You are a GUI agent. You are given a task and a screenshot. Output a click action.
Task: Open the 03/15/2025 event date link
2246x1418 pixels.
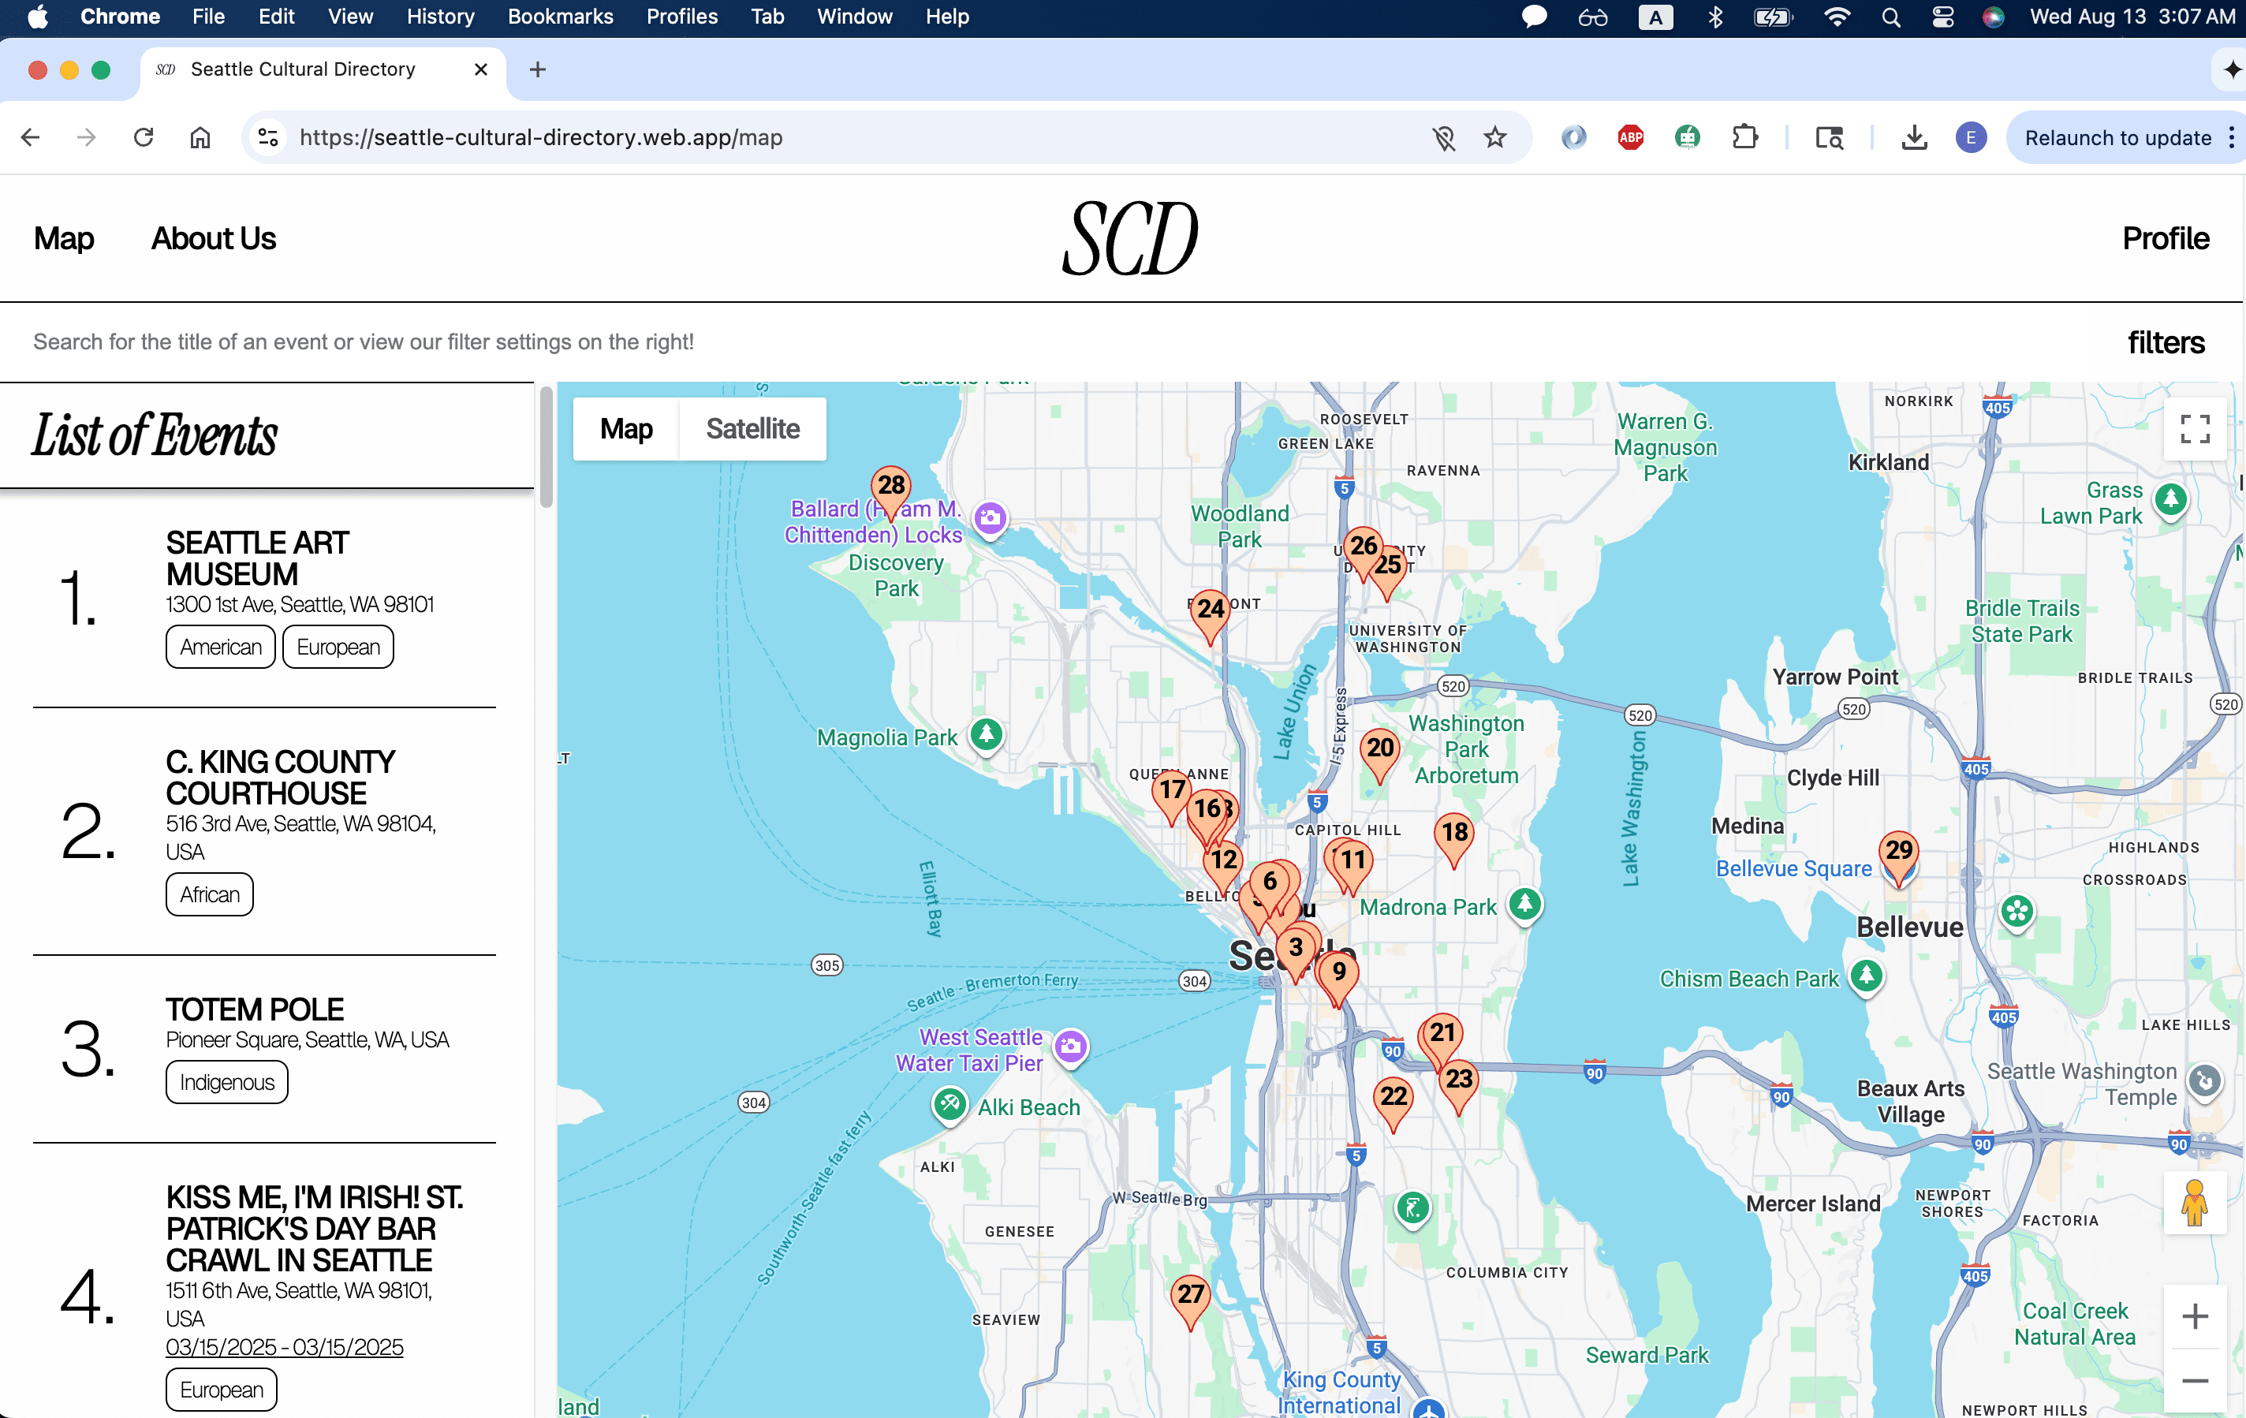pyautogui.click(x=284, y=1346)
